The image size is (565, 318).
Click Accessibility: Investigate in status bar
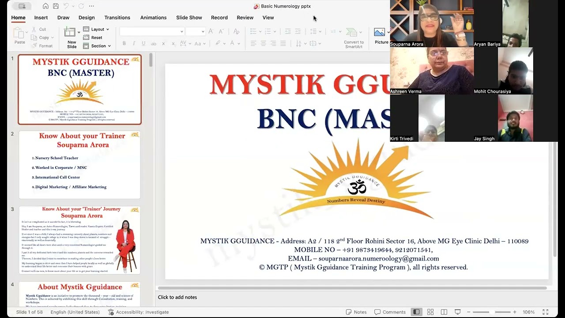coord(138,312)
